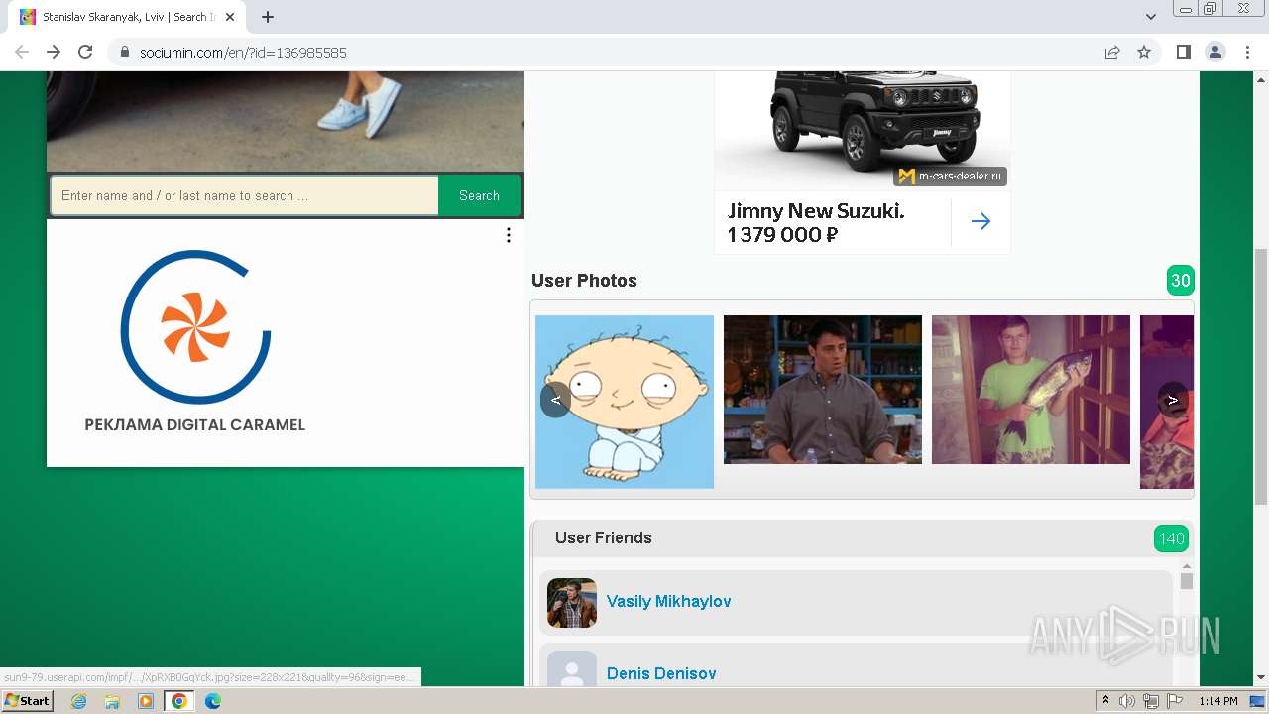Click the 140 friends count badge
The width and height of the screenshot is (1269, 714).
click(x=1172, y=538)
